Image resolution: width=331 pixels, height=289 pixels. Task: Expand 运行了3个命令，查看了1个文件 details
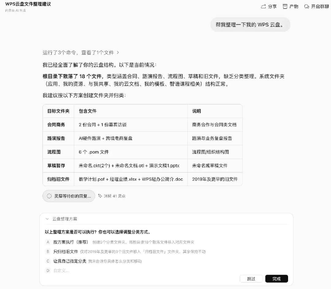coord(81,53)
